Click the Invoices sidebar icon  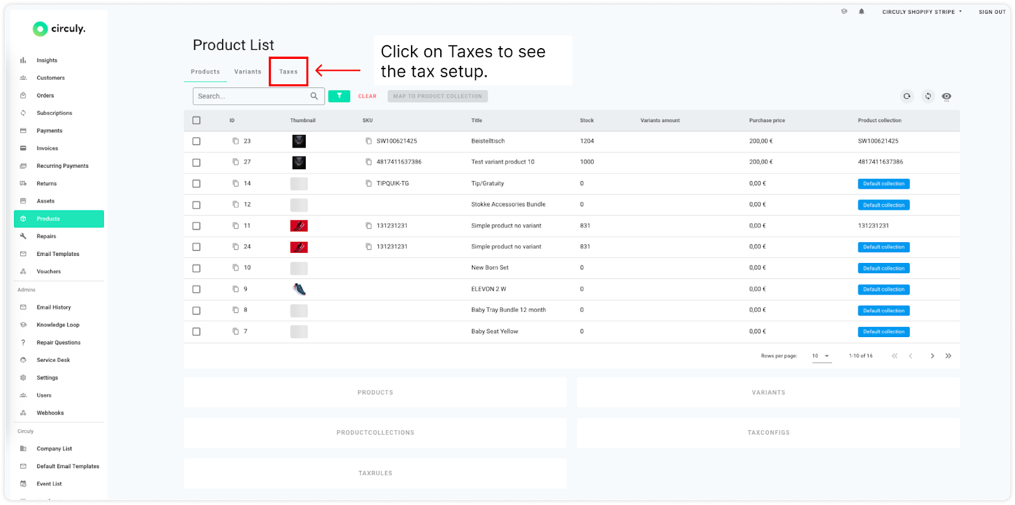click(23, 148)
